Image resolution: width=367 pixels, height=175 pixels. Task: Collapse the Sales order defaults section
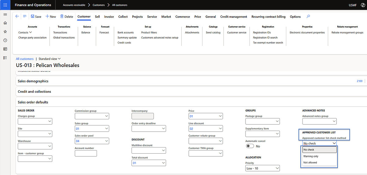click(33, 102)
